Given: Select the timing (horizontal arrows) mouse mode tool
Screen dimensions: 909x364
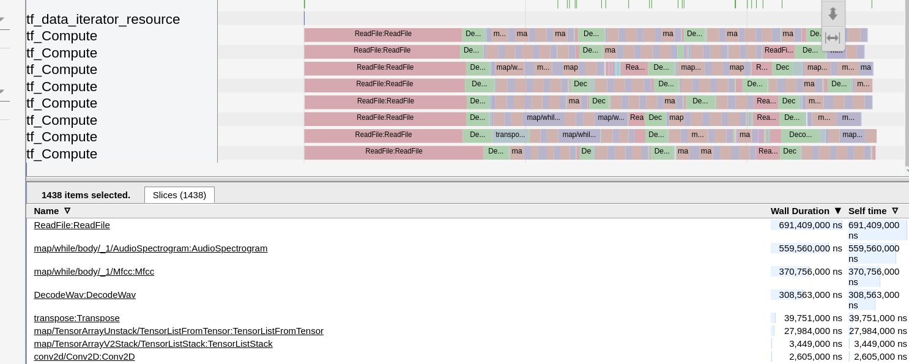Looking at the screenshot, I should point(833,38).
